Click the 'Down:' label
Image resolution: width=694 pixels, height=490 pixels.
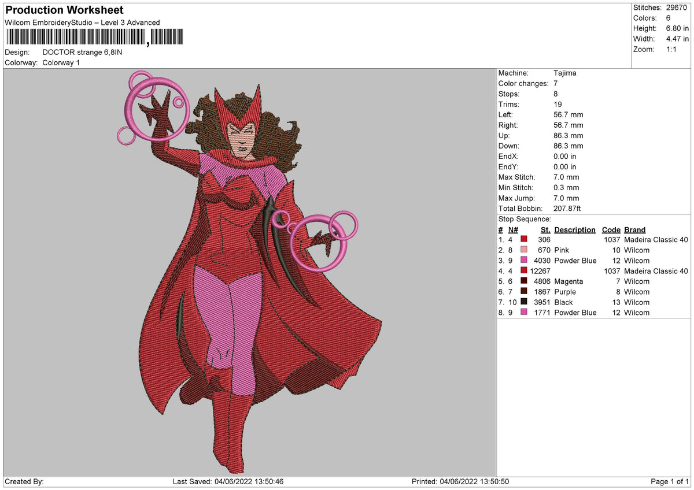509,146
